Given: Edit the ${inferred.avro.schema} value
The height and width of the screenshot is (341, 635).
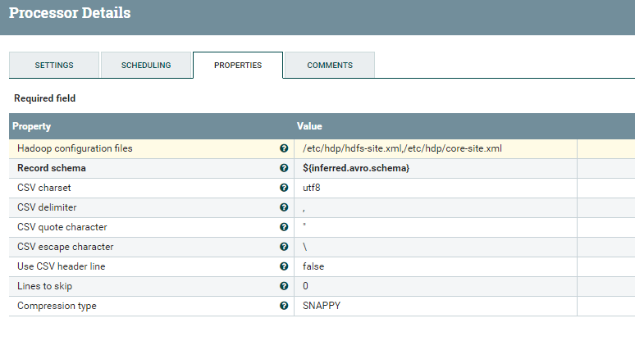Looking at the screenshot, I should 356,168.
